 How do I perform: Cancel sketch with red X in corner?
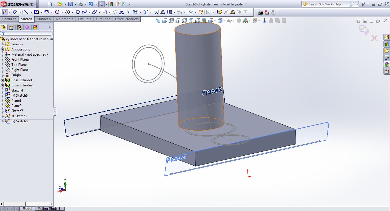pos(374,38)
